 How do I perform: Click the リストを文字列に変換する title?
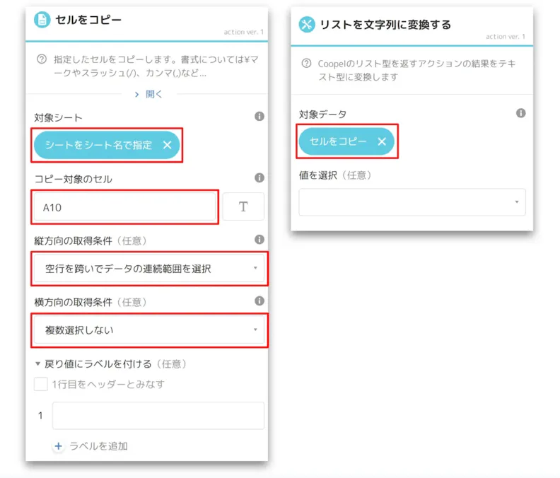tap(385, 25)
